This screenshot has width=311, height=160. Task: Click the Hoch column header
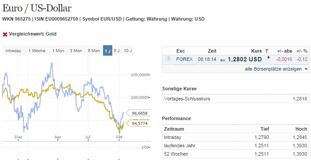coord(301,129)
